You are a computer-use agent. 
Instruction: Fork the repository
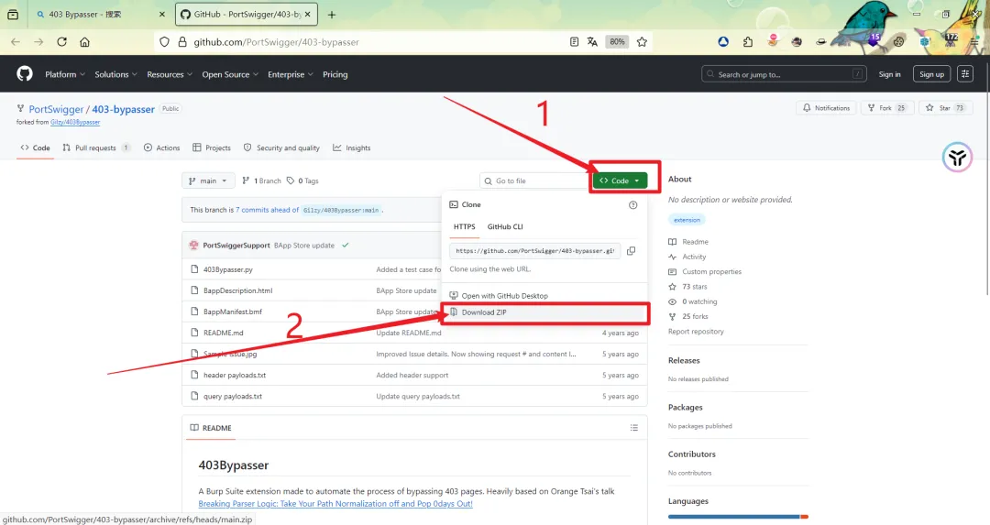887,108
